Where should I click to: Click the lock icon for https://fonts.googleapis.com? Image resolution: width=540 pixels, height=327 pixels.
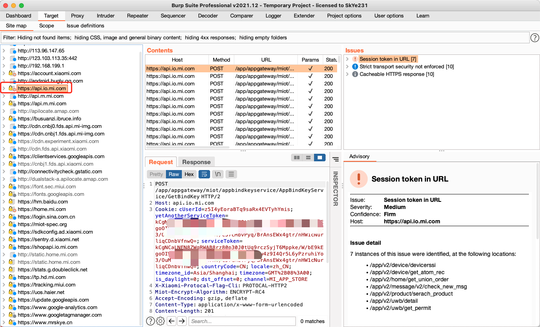click(x=12, y=194)
